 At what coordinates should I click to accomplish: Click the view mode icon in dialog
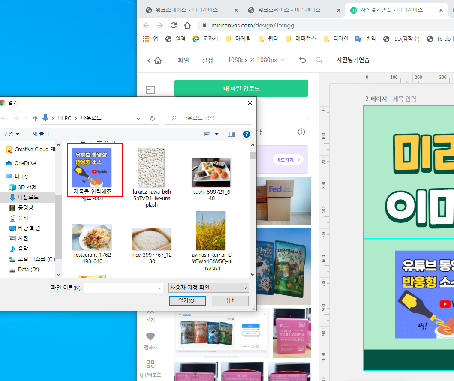click(x=207, y=134)
